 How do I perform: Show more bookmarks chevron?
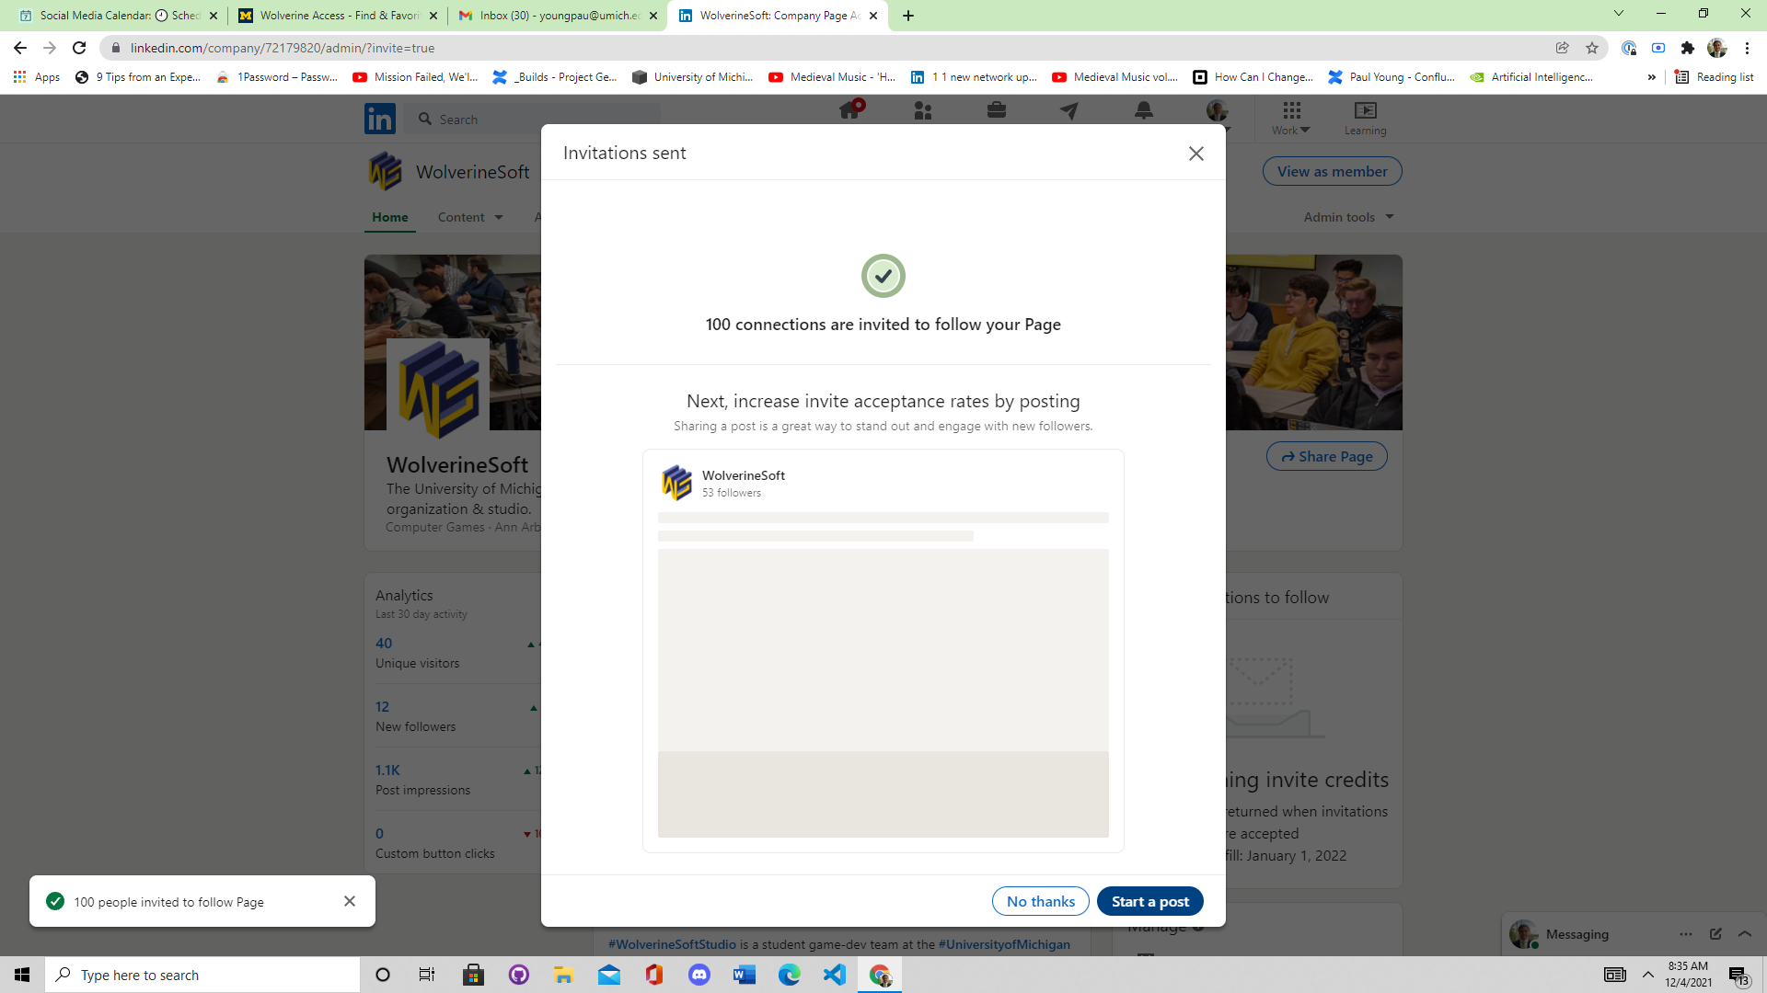point(1651,77)
